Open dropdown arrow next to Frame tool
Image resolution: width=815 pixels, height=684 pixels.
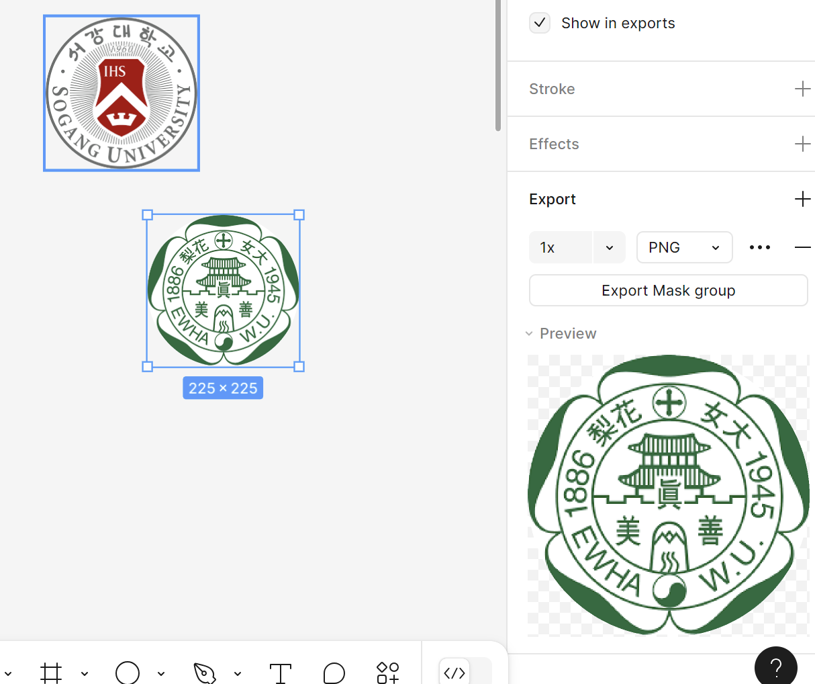pos(85,673)
